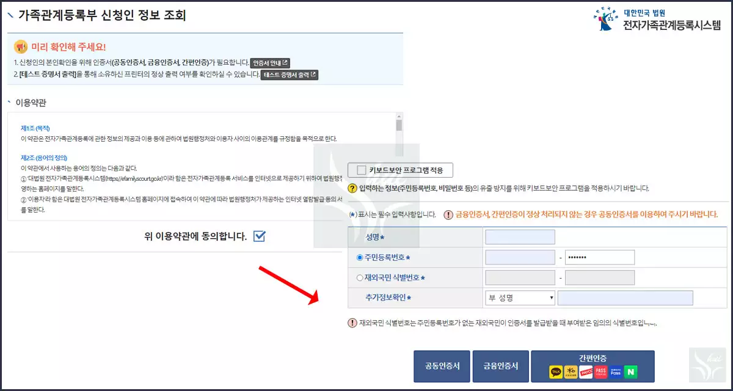Select Samsung Pass authentication icon
733x391 pixels.
pos(615,372)
